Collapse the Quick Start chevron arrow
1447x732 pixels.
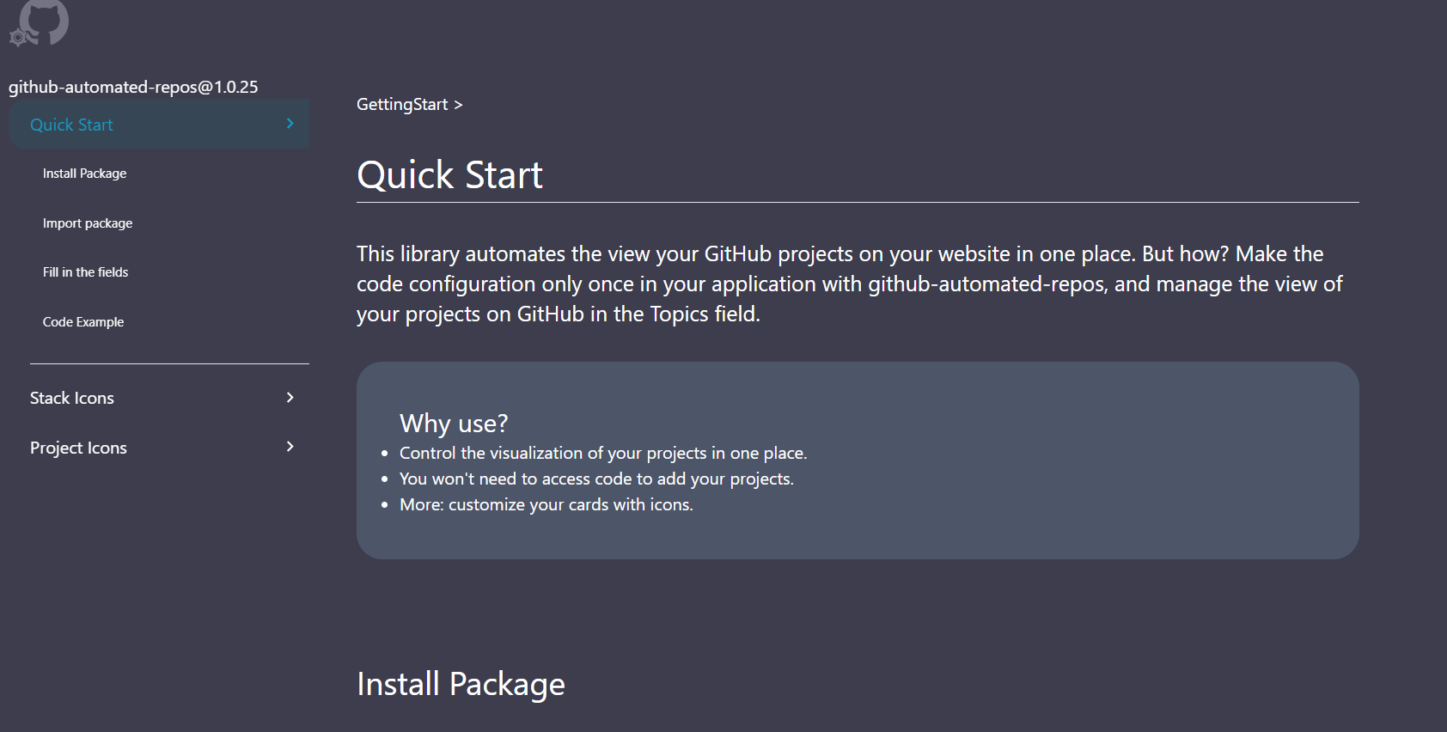pos(290,124)
